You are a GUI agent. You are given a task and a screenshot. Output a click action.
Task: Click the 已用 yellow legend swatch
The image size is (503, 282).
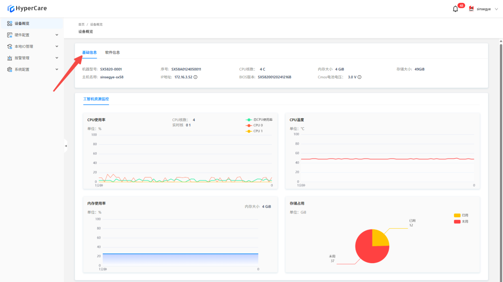coord(457,216)
